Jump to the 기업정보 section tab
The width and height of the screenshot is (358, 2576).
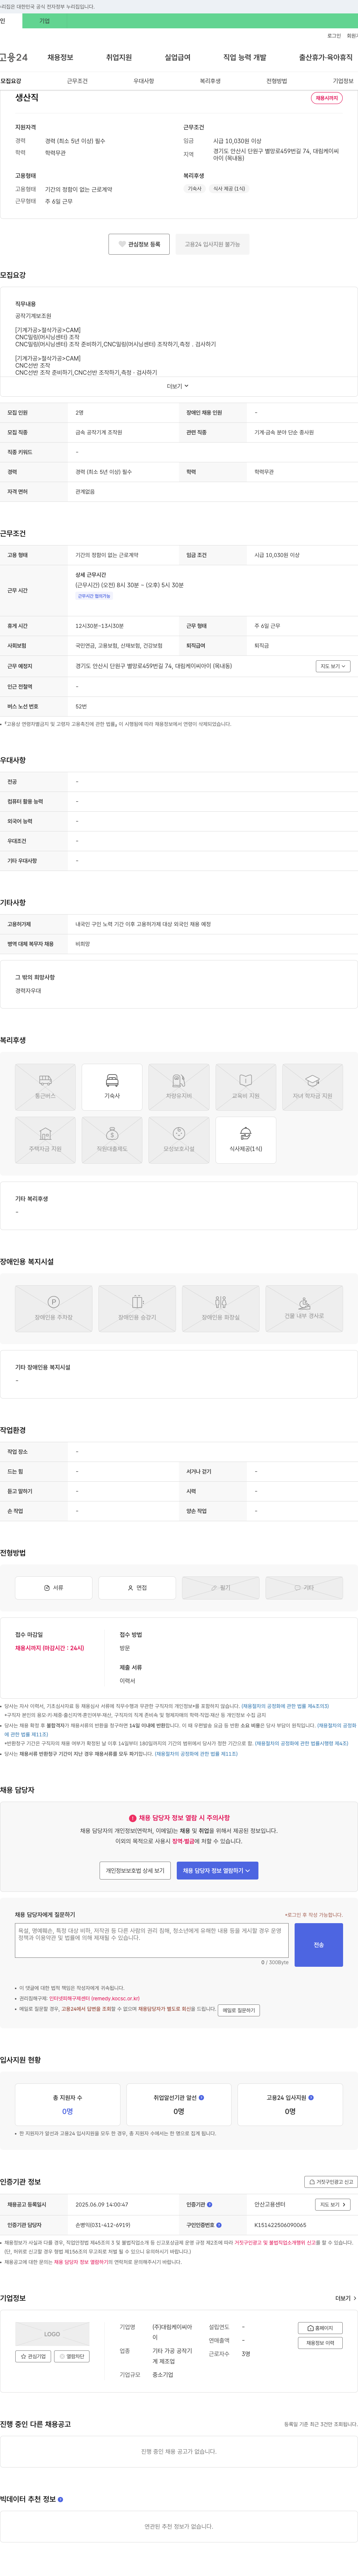tap(343, 81)
